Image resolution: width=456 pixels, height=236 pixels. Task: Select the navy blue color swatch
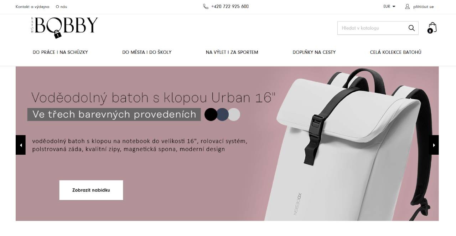222,114
